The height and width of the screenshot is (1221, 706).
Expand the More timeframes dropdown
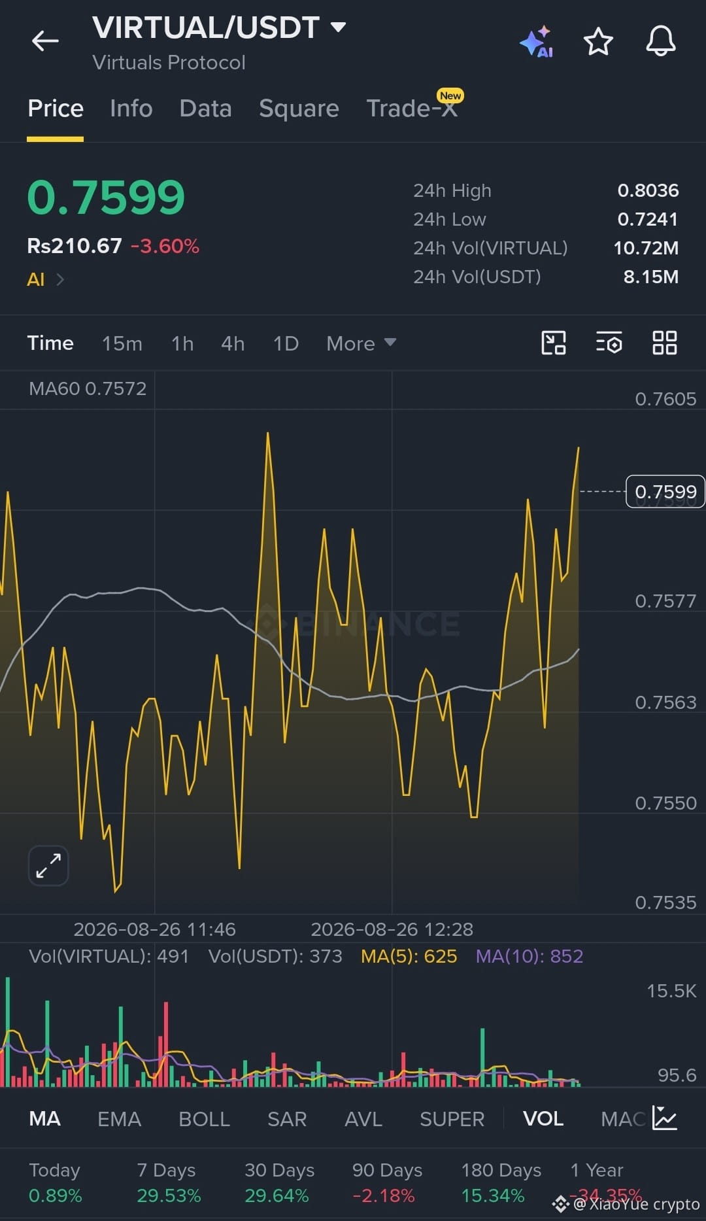click(x=361, y=343)
